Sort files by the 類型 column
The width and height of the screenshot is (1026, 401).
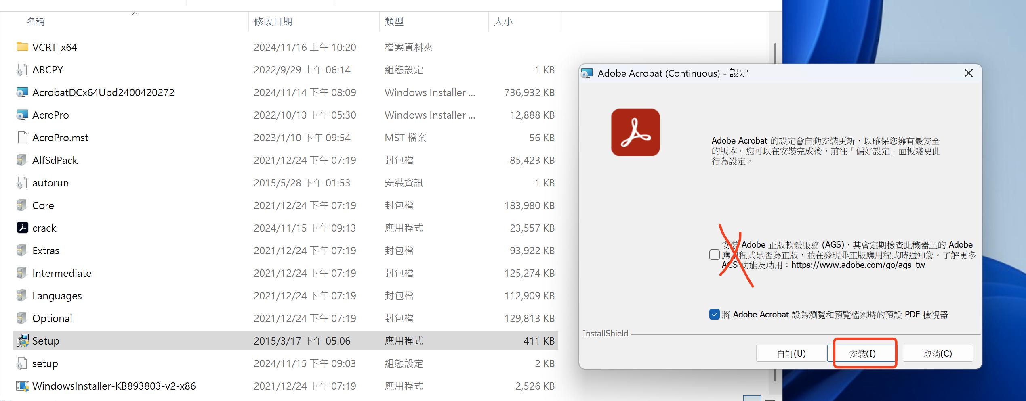point(395,21)
